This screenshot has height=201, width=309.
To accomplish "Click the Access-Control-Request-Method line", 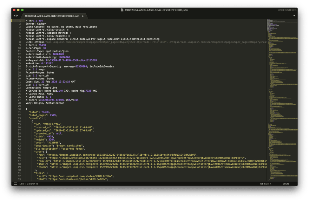I will (48, 33).
